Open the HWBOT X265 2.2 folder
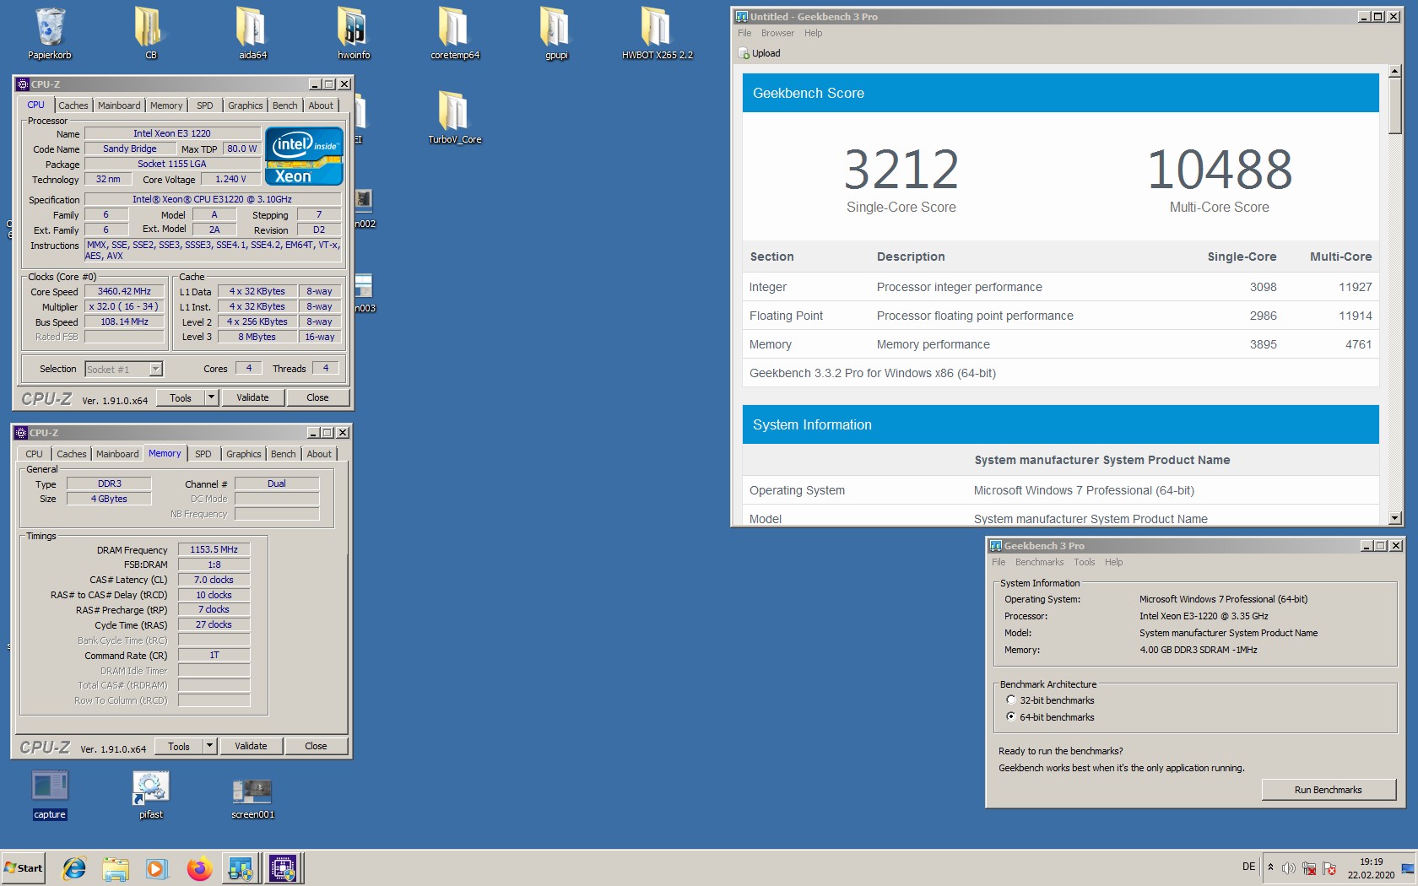1418x886 pixels. [x=658, y=34]
